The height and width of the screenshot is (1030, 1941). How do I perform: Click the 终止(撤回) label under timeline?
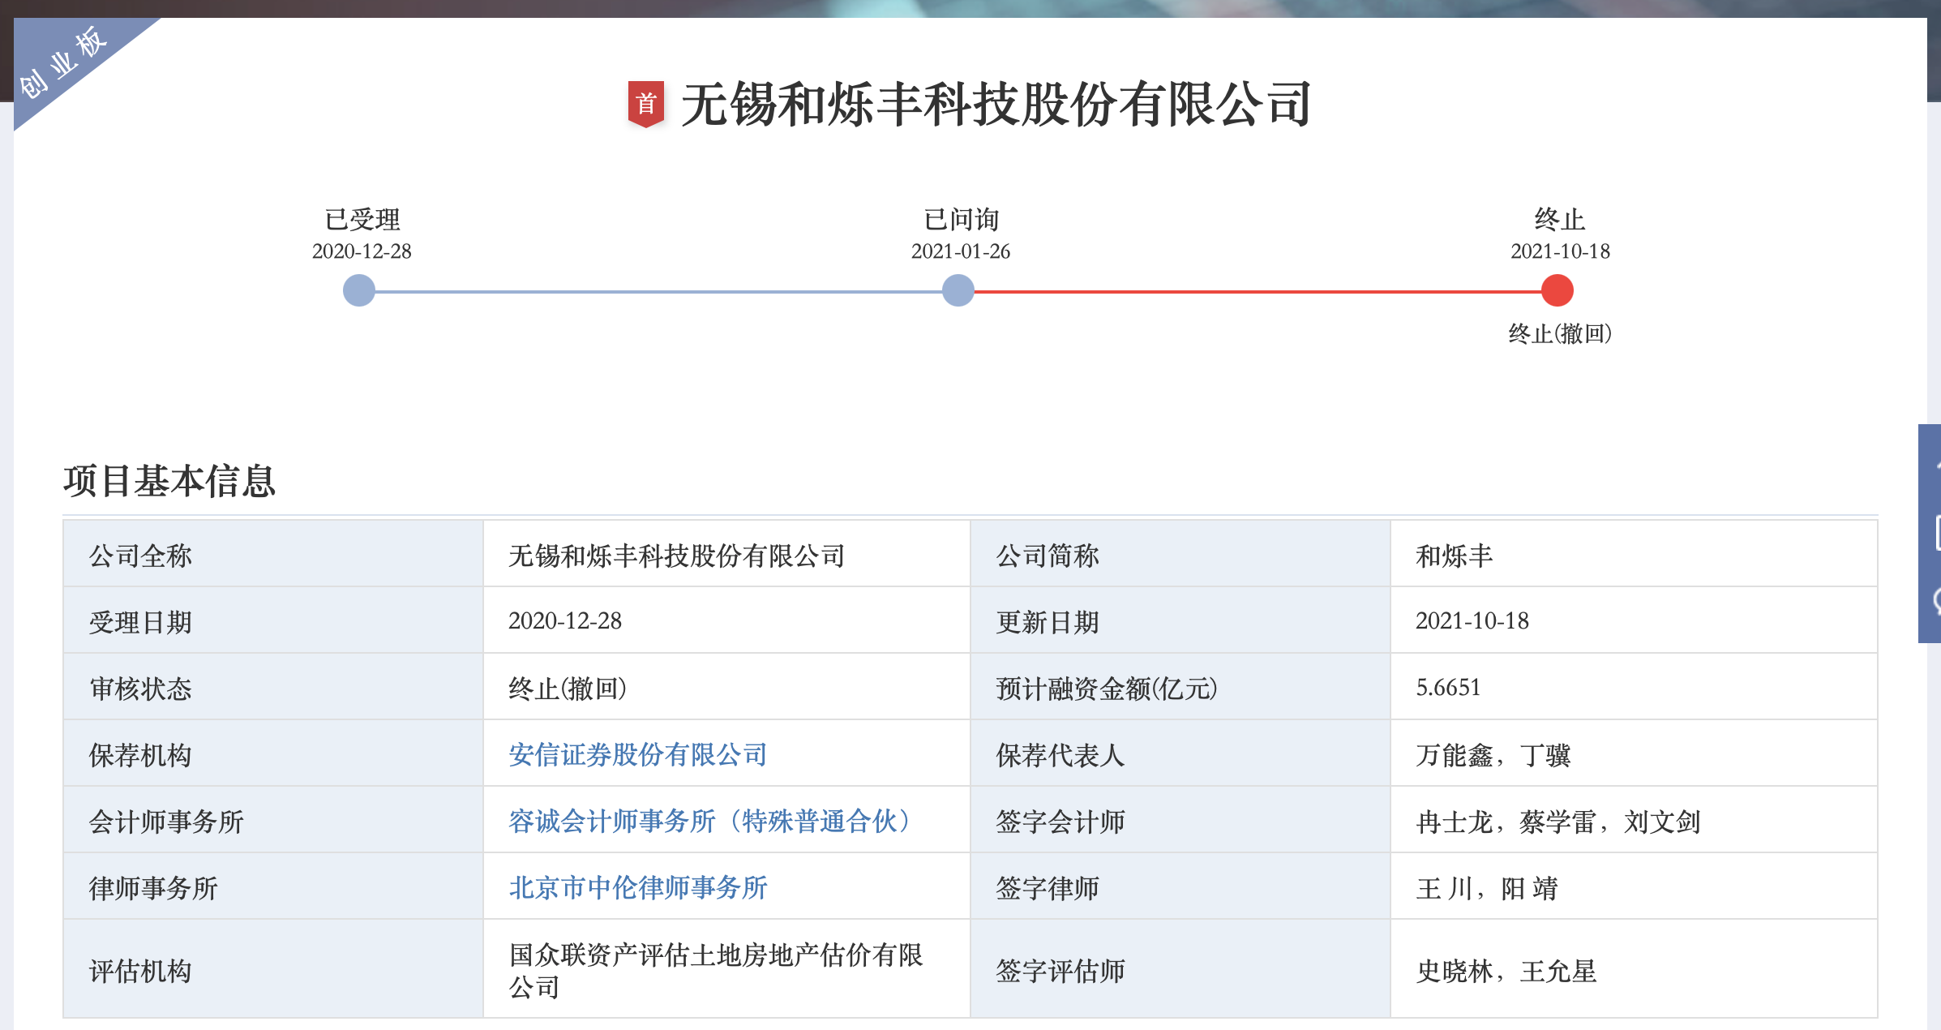1560,333
